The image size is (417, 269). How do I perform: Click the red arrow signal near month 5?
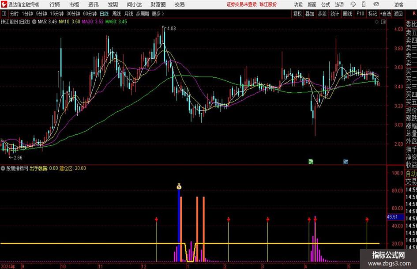[x=367, y=219]
